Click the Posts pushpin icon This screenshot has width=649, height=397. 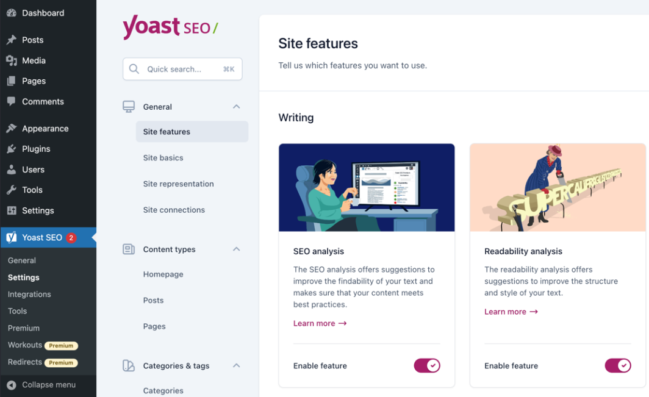(11, 40)
